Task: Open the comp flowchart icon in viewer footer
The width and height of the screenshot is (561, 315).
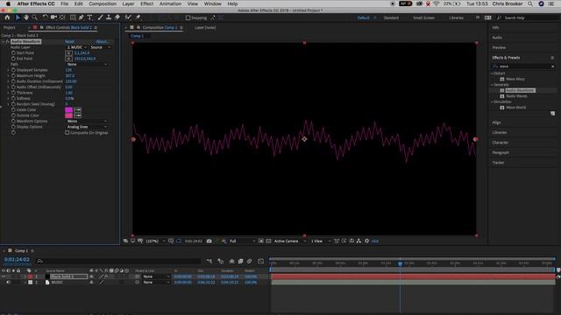Action: (359, 241)
